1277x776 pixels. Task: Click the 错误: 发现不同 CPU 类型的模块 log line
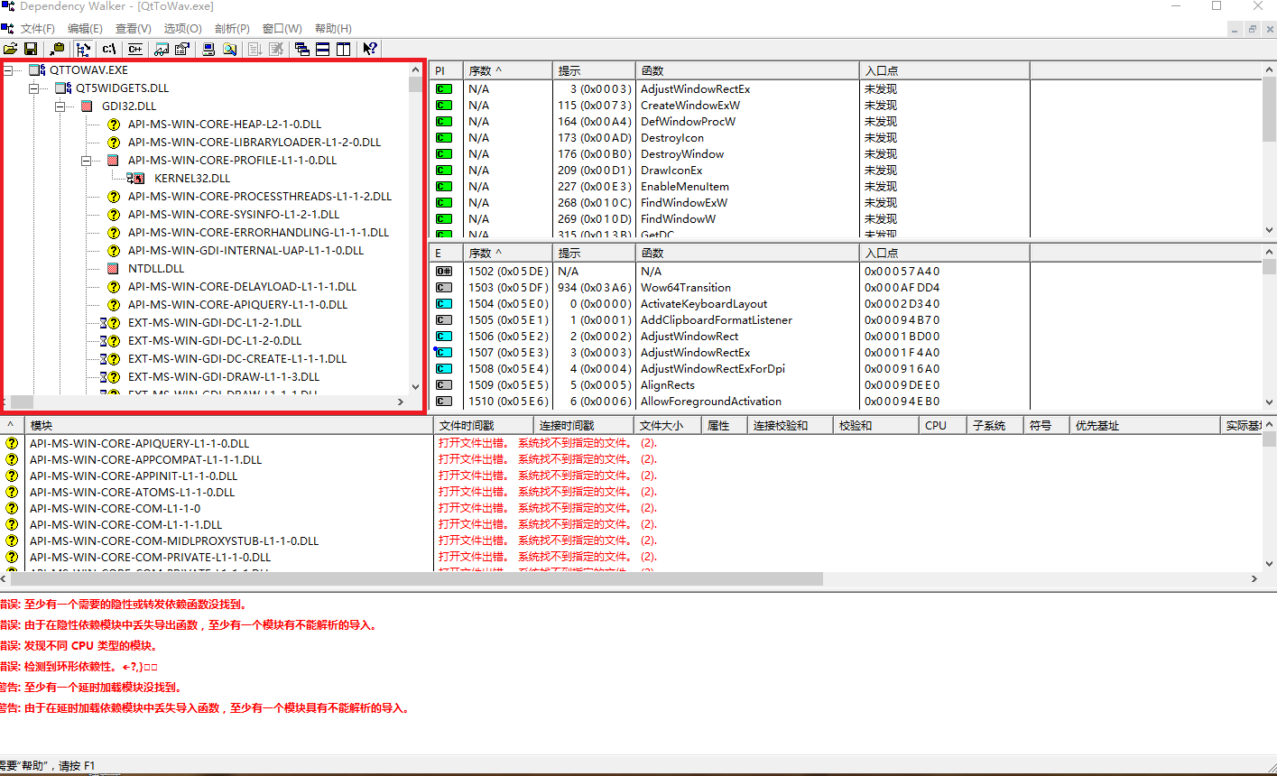79,645
